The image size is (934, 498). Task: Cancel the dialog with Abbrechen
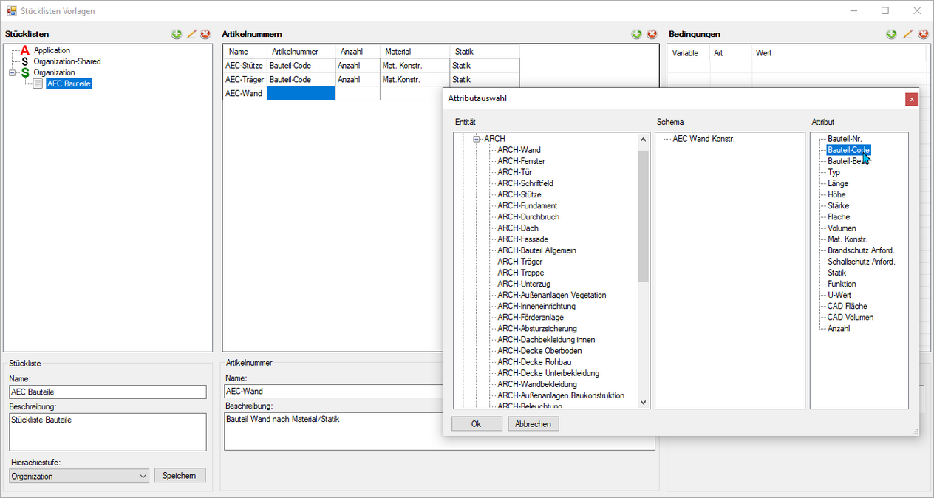tap(534, 424)
